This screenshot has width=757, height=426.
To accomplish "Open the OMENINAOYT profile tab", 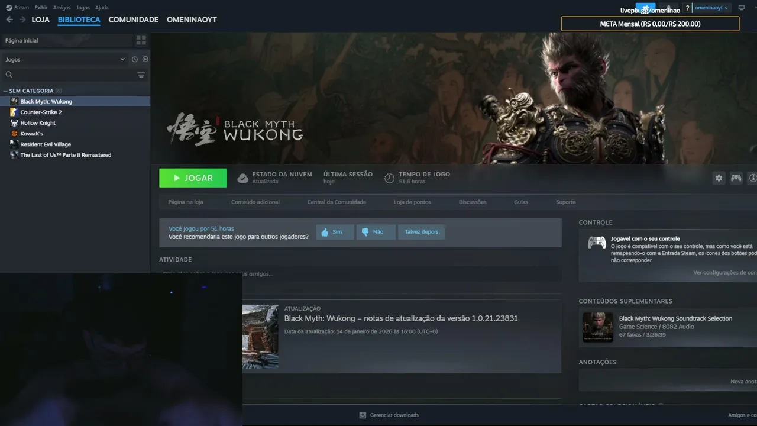I will tap(192, 20).
